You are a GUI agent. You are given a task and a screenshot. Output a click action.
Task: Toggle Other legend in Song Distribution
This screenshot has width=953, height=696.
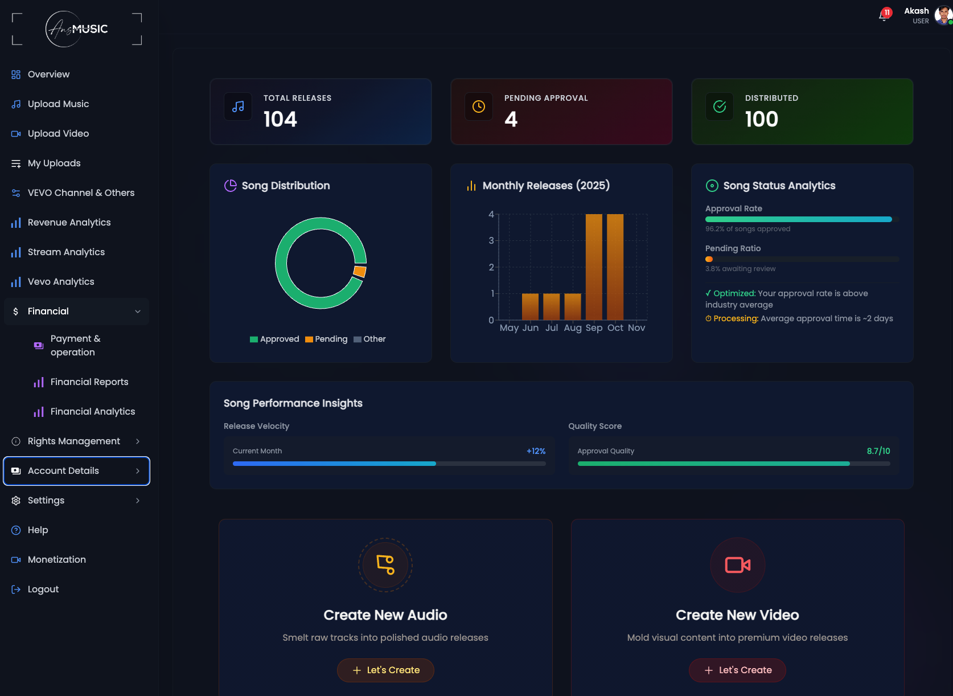(x=369, y=339)
